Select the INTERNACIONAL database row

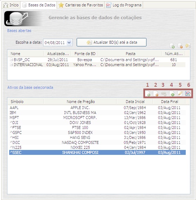pyautogui.click(x=97, y=65)
